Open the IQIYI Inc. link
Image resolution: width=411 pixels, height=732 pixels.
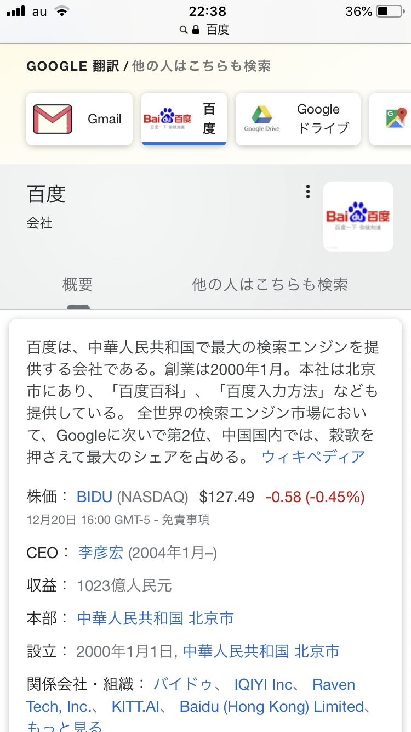pyautogui.click(x=264, y=685)
